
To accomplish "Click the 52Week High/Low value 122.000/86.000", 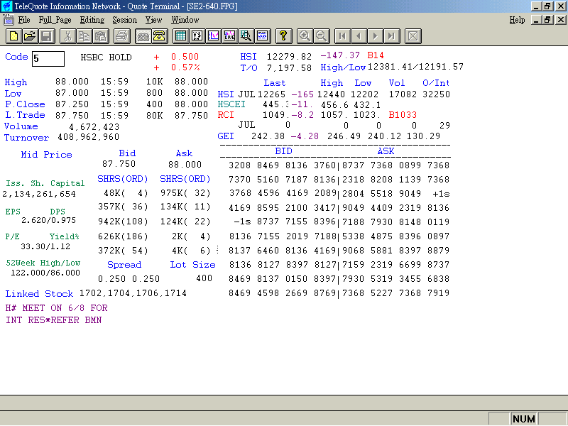I will tap(45, 273).
